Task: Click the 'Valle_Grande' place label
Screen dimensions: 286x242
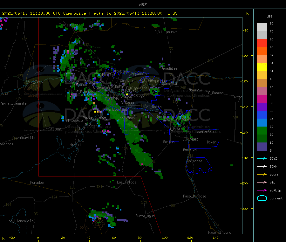Action: click(94, 117)
